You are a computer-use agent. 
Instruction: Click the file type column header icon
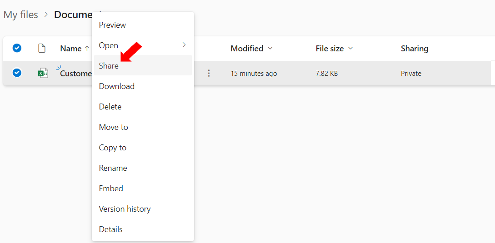[42, 48]
